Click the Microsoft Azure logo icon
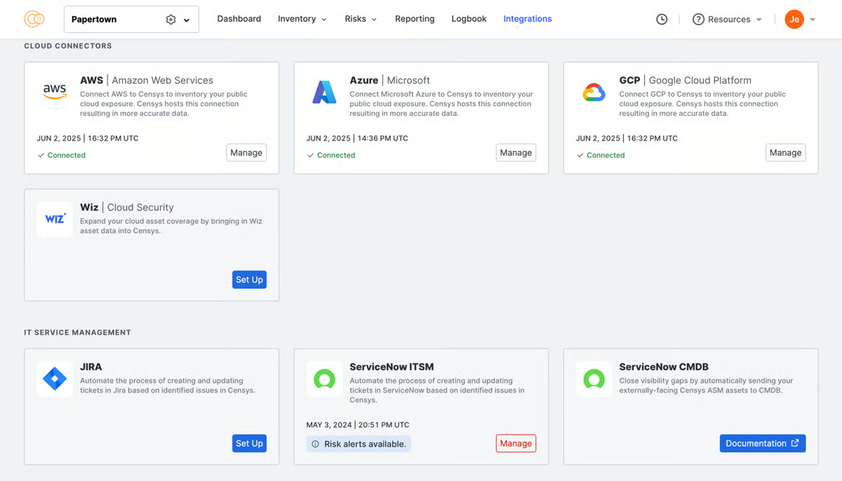Image resolution: width=842 pixels, height=481 pixels. [x=324, y=91]
